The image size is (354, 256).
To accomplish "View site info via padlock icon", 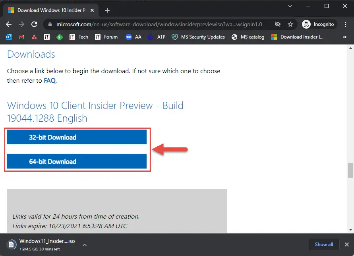I will tap(50, 24).
